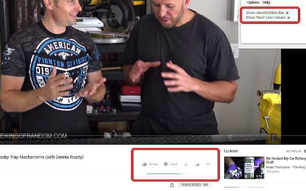The image size is (306, 191).
Task: Click the Up Next video thumbnail
Action: point(244,168)
